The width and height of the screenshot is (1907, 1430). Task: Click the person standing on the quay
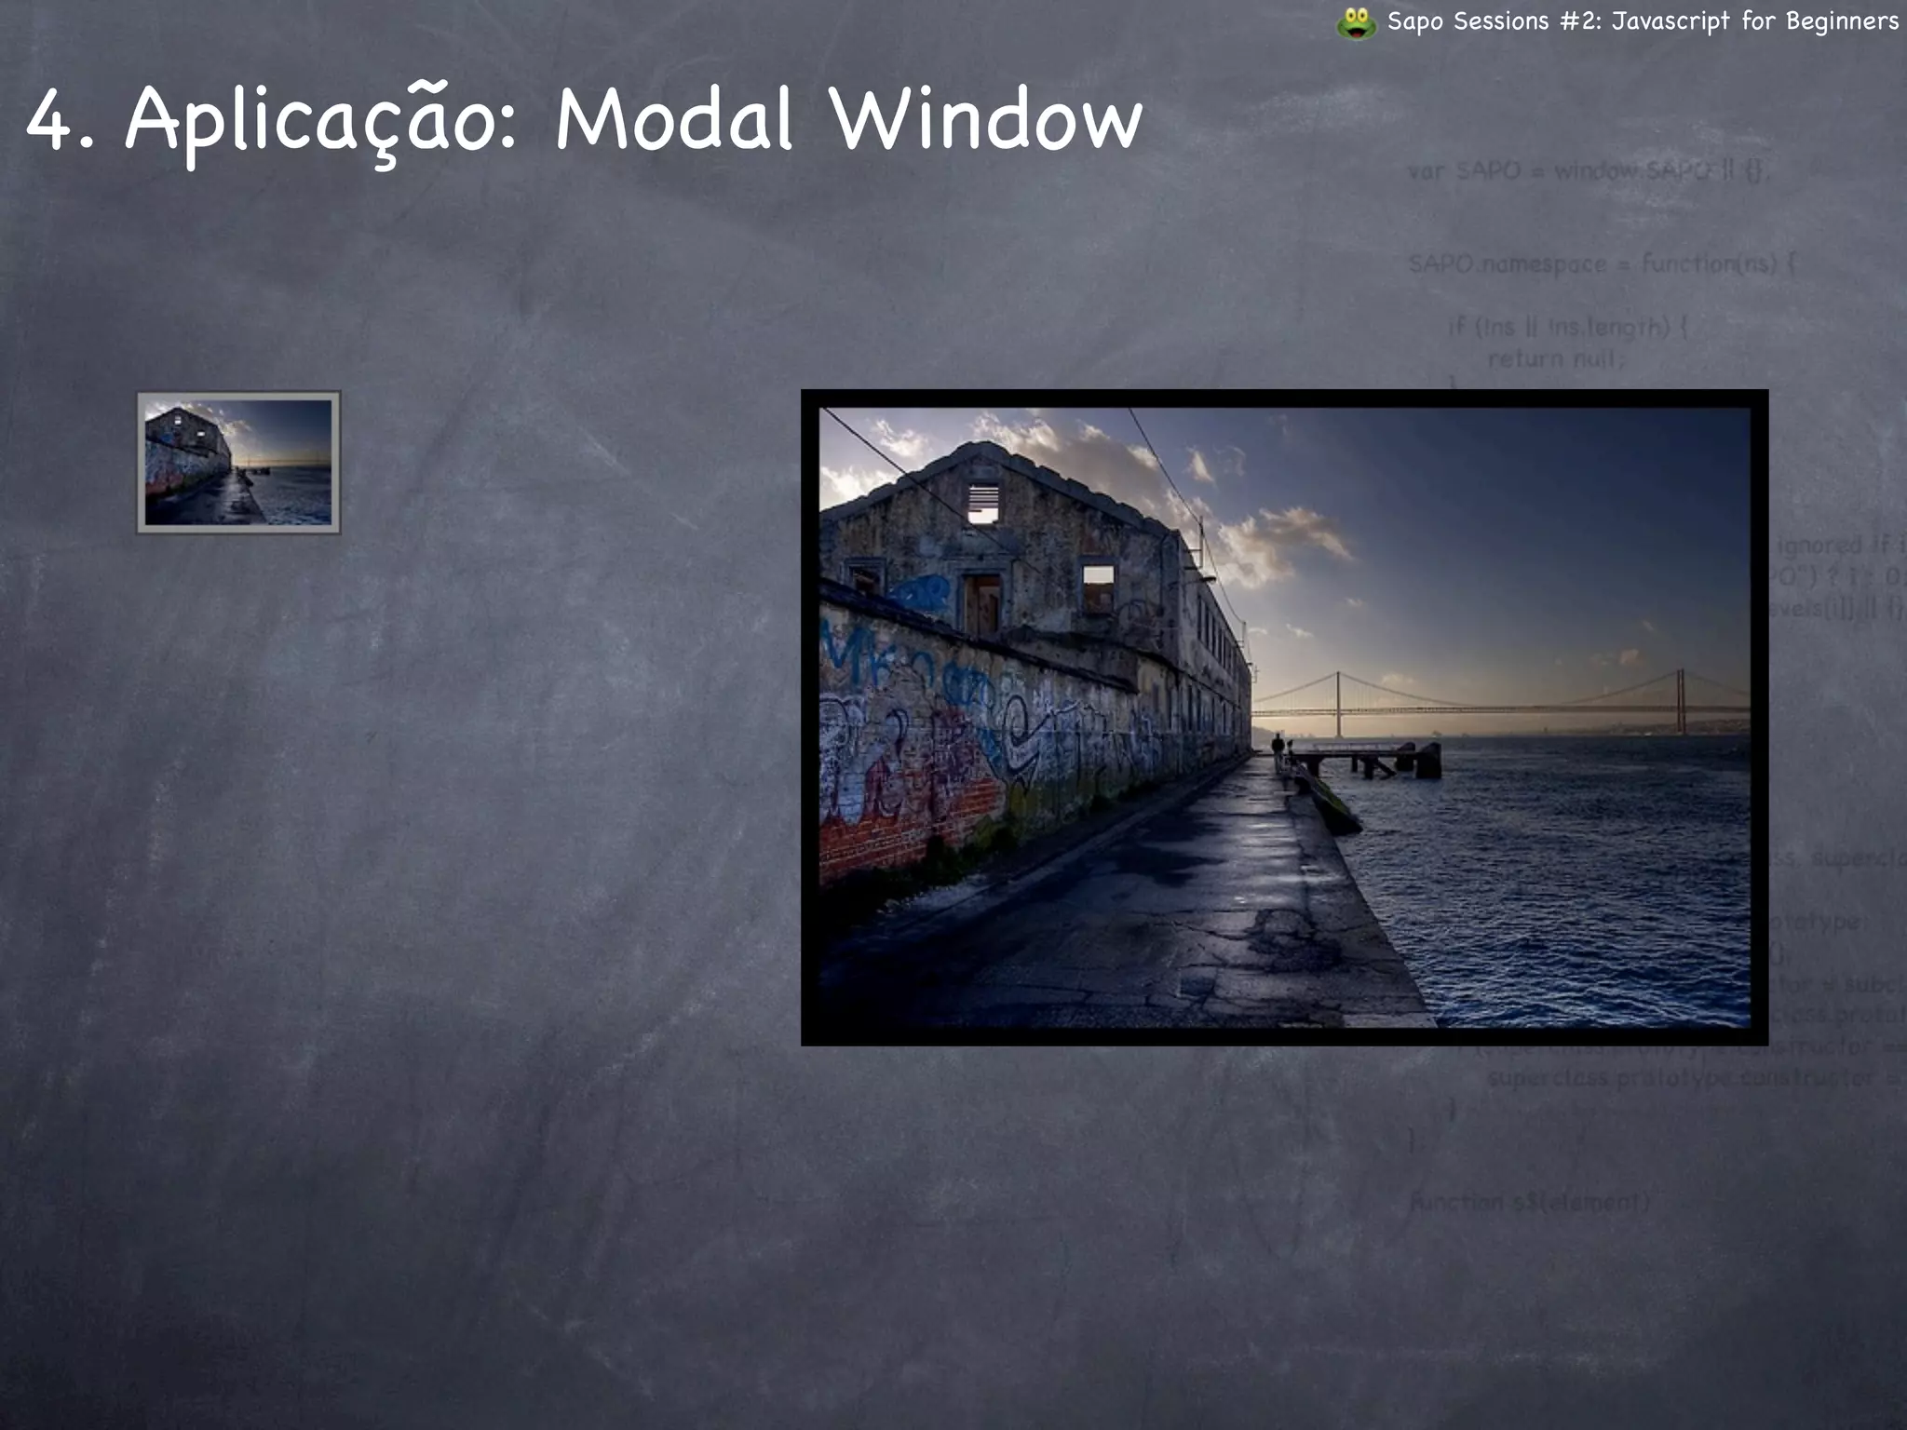pos(1278,747)
